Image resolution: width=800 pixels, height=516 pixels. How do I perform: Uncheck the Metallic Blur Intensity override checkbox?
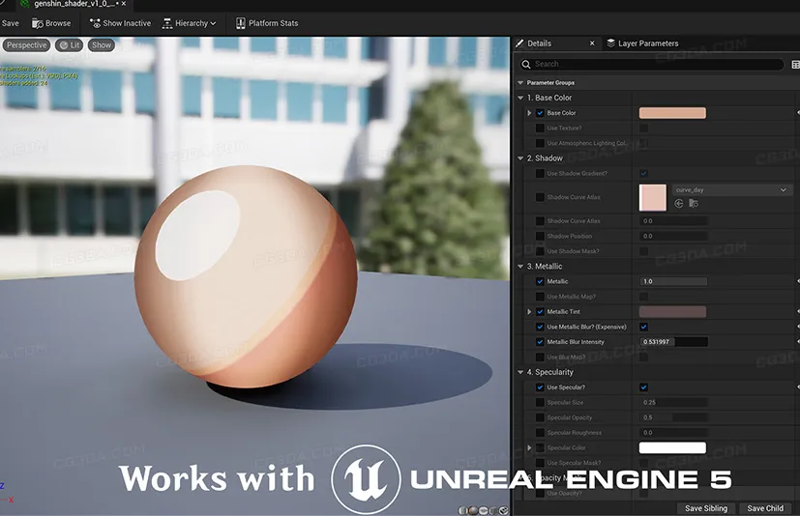coord(540,342)
